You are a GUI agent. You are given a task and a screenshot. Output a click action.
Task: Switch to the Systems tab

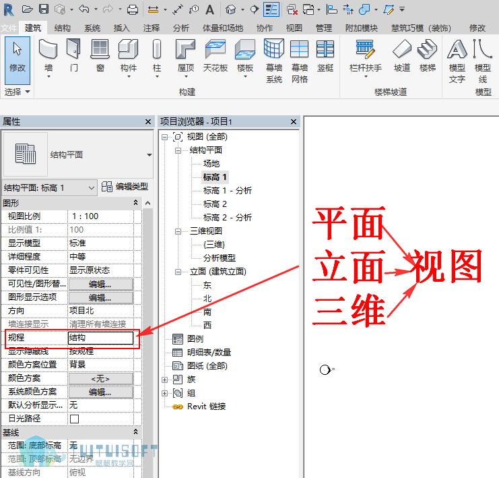[x=92, y=28]
